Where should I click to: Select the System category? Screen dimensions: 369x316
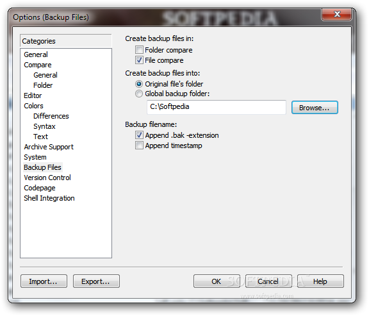(35, 157)
